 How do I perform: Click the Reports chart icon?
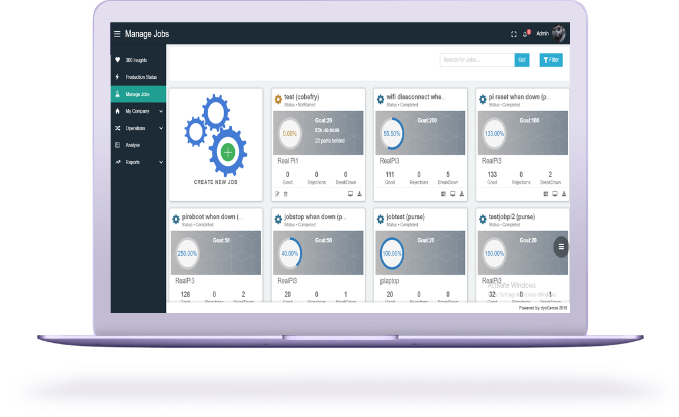point(117,162)
